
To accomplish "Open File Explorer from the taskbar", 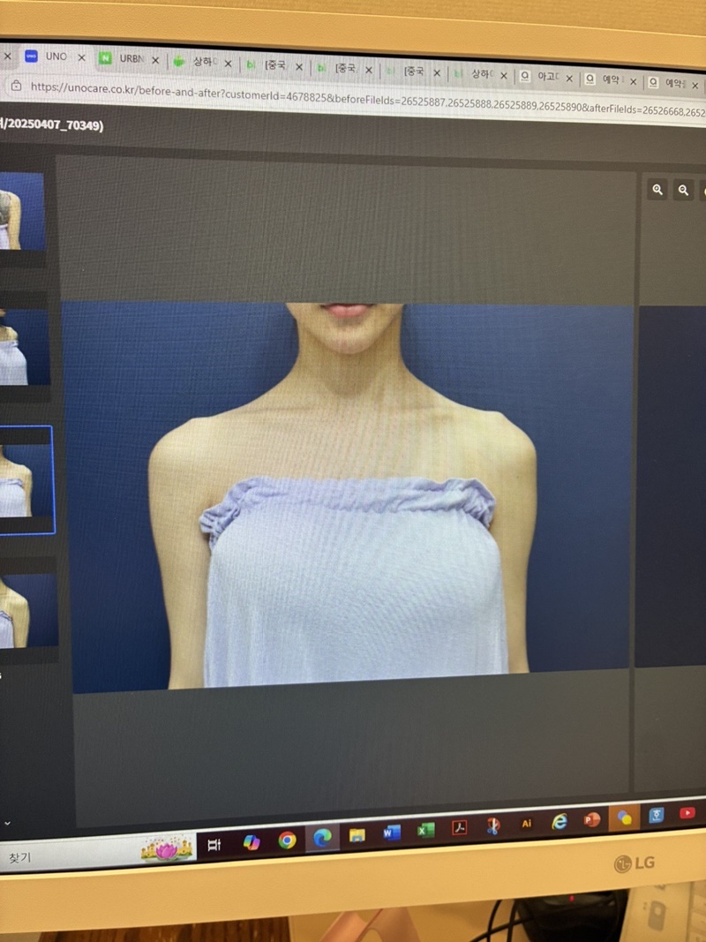I will point(357,835).
